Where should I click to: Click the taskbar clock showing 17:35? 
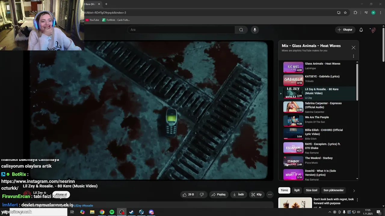pos(368,212)
